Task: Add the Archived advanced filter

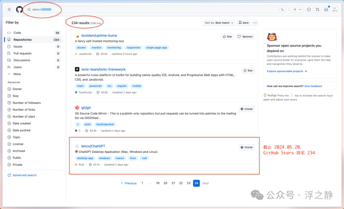Action: coord(16,151)
